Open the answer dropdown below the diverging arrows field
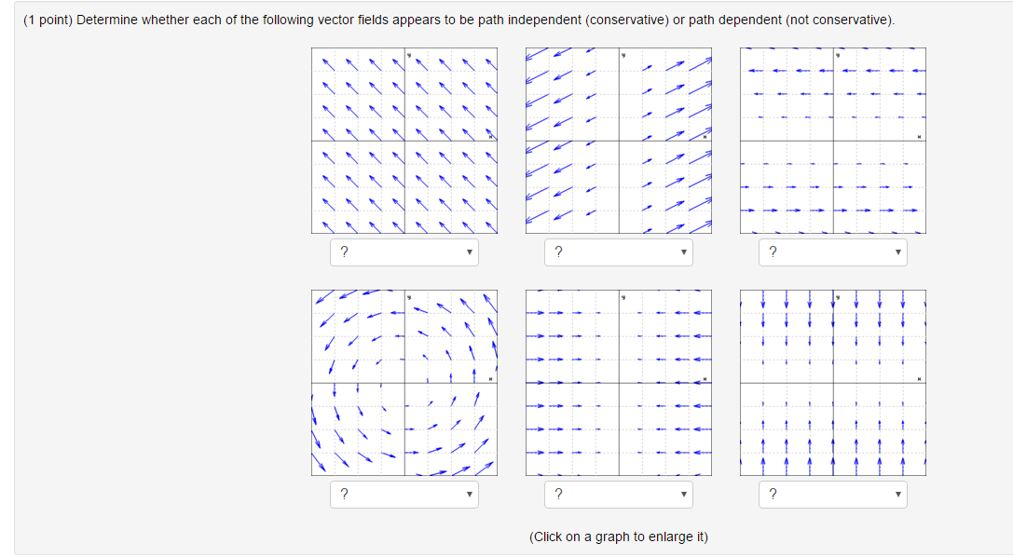 click(x=619, y=251)
